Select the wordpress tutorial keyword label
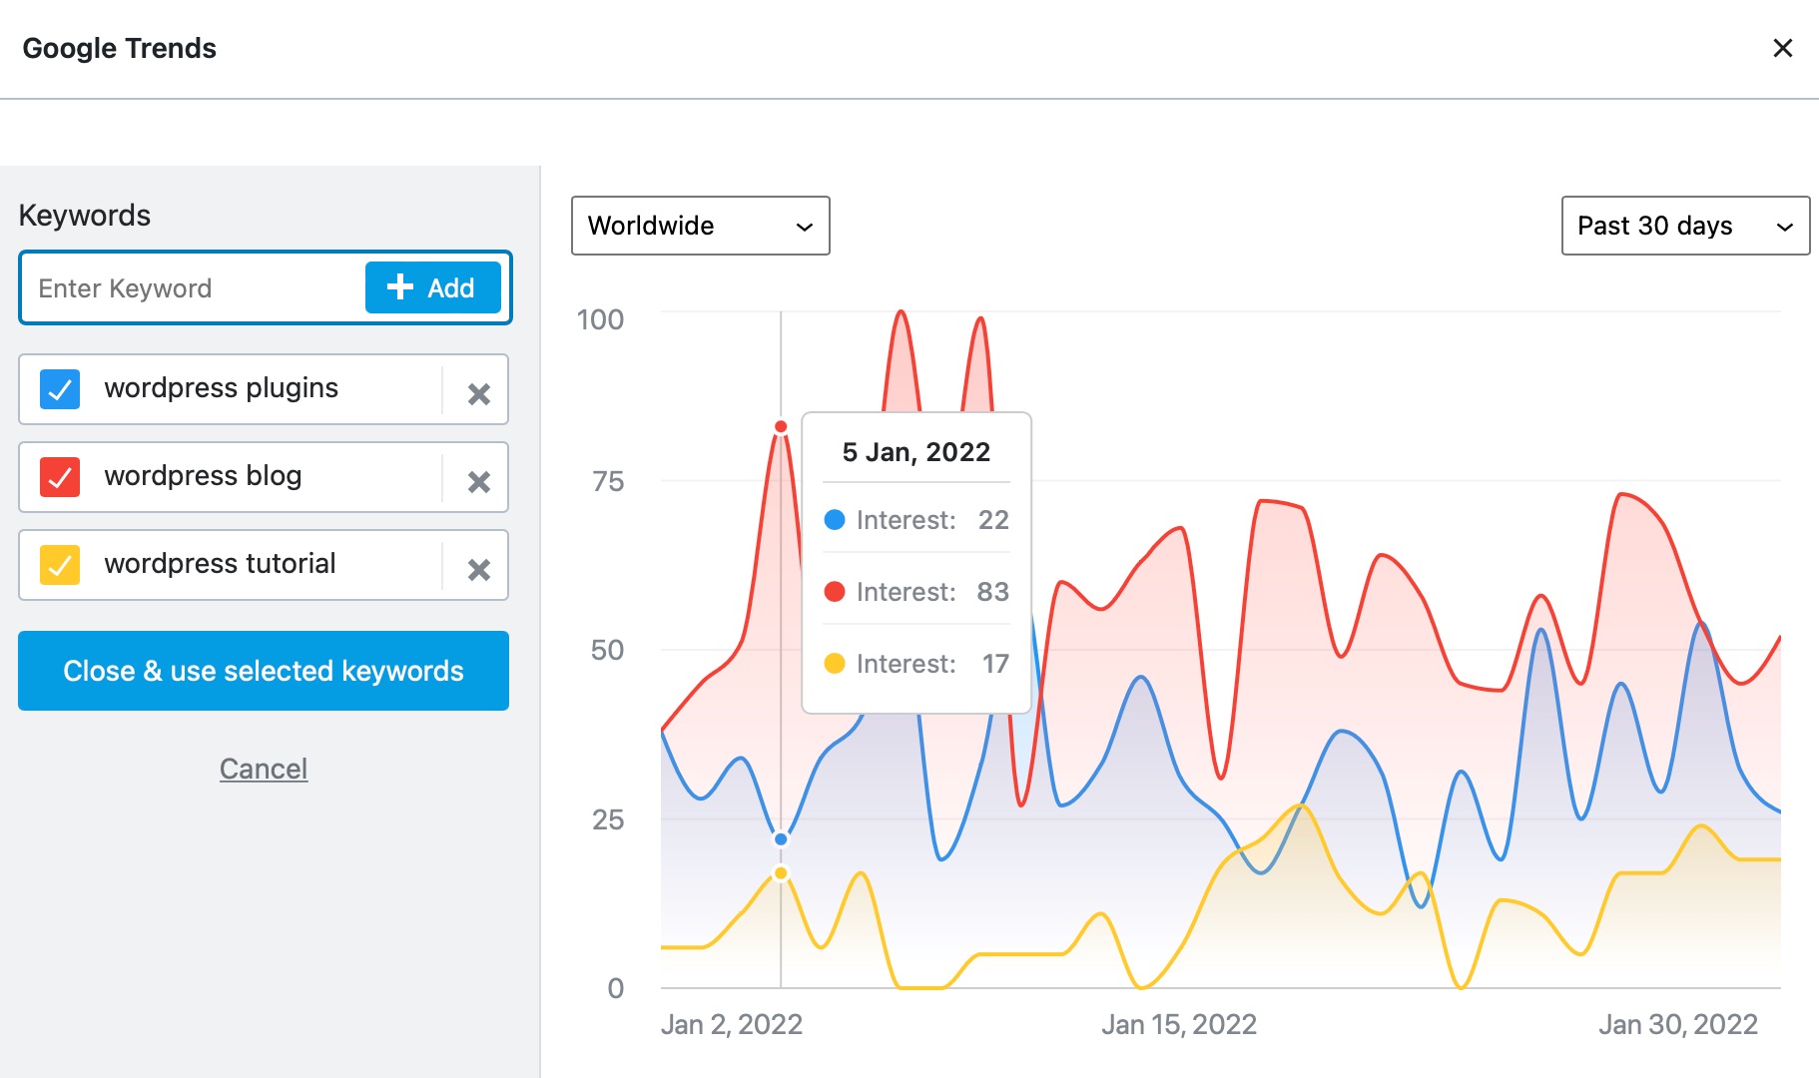Viewport: 1819px width, 1078px height. (220, 564)
